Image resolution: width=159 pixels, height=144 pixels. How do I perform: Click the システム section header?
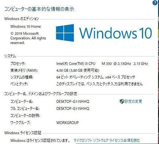click(x=10, y=56)
